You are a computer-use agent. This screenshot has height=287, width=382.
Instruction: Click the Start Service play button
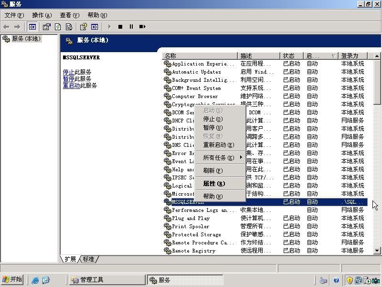click(x=109, y=27)
